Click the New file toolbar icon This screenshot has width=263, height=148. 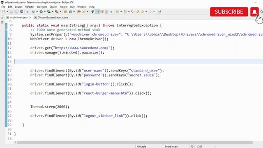[3, 12]
